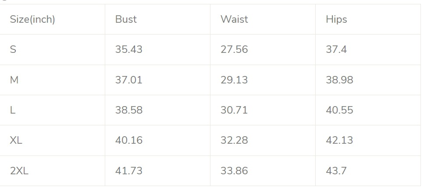Click bust value 40.16 in XL row
Image resolution: width=424 pixels, height=190 pixels.
point(128,140)
